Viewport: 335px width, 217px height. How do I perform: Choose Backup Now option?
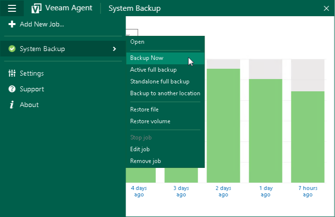(x=147, y=58)
